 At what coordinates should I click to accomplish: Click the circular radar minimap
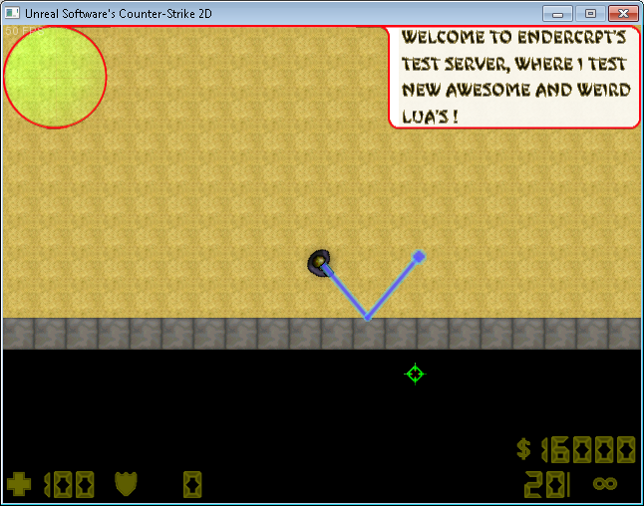coord(55,77)
